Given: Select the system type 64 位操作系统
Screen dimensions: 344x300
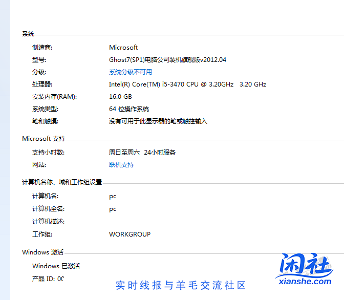Looking at the screenshot, I should (129, 109).
